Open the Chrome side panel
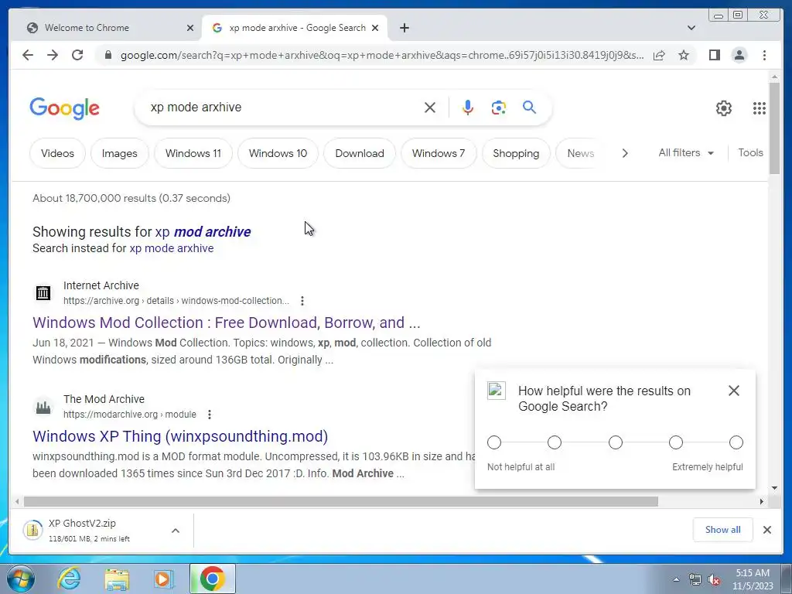 click(x=714, y=55)
